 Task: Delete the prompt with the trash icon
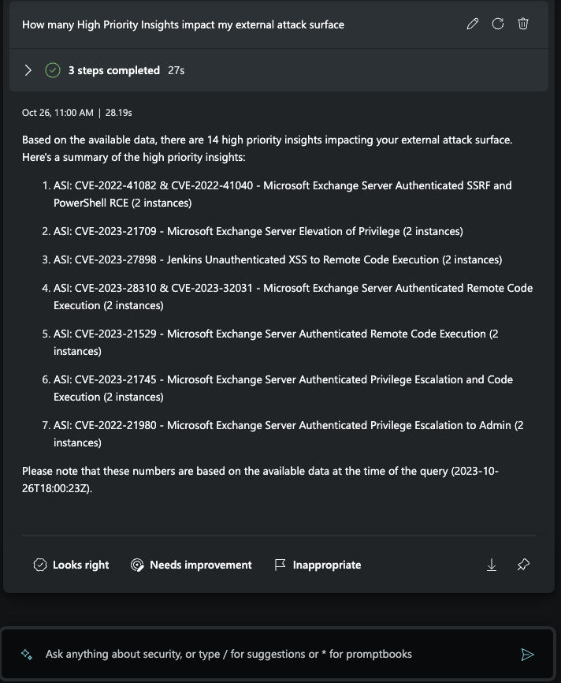523,24
